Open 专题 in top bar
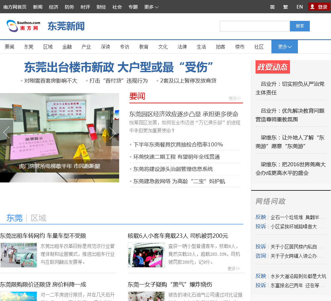331x301 pixels. click(133, 7)
